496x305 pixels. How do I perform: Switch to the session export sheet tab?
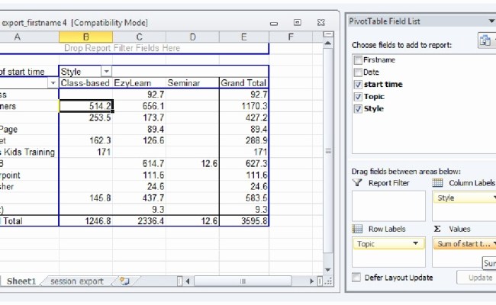click(77, 281)
